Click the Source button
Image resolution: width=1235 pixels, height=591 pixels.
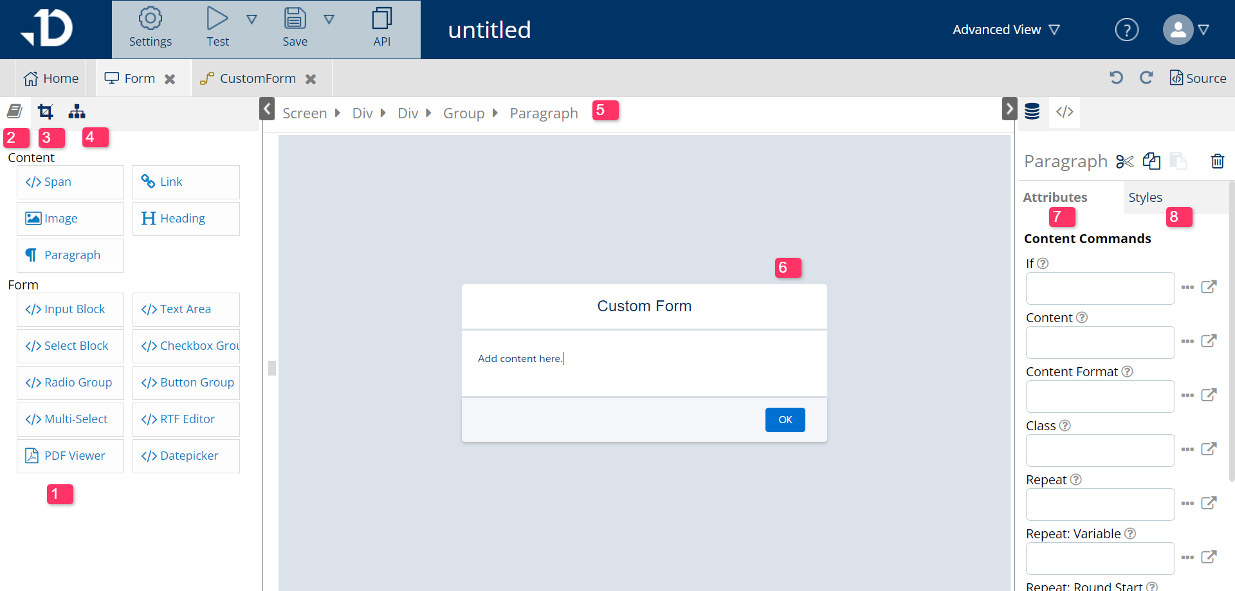click(x=1198, y=78)
